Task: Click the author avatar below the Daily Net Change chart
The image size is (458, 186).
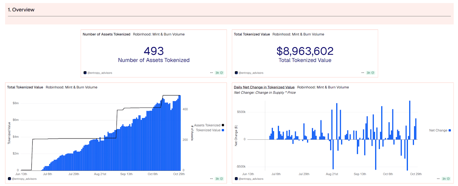Action: tap(236, 179)
